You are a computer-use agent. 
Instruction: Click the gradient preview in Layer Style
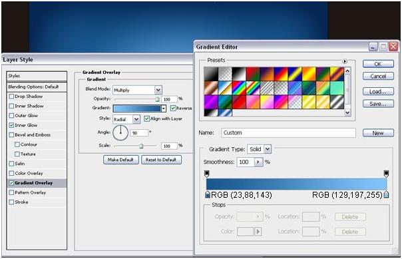[x=137, y=109]
